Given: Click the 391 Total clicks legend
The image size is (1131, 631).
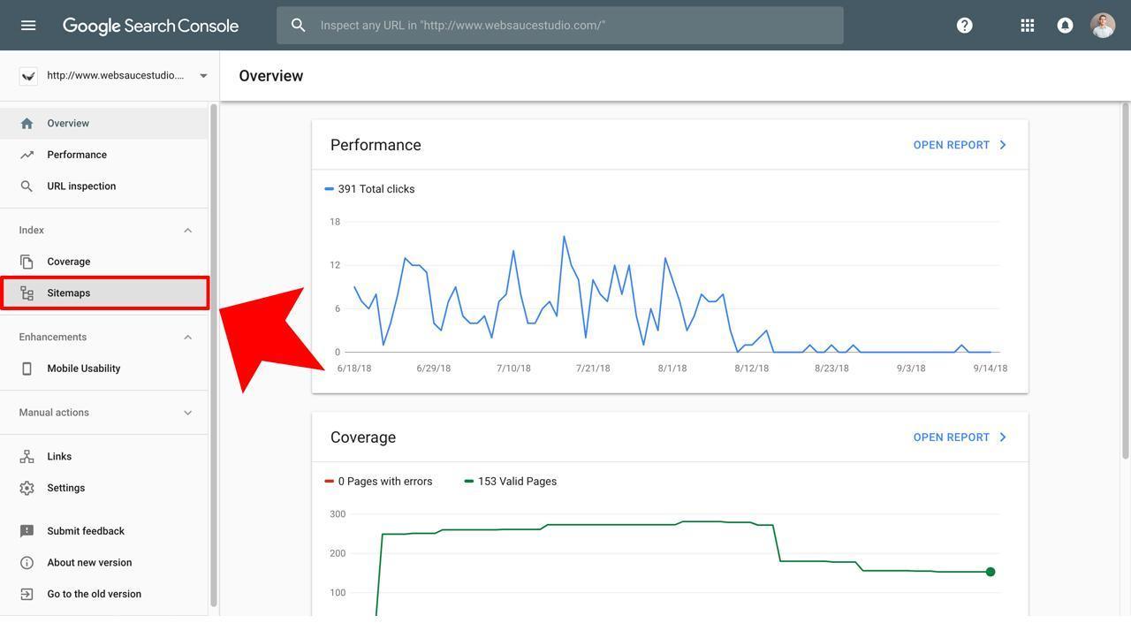Looking at the screenshot, I should pyautogui.click(x=369, y=189).
